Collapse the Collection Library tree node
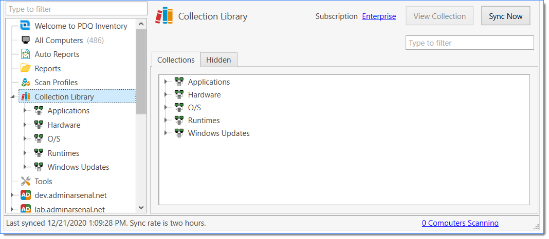The height and width of the screenshot is (239, 549). (x=12, y=97)
